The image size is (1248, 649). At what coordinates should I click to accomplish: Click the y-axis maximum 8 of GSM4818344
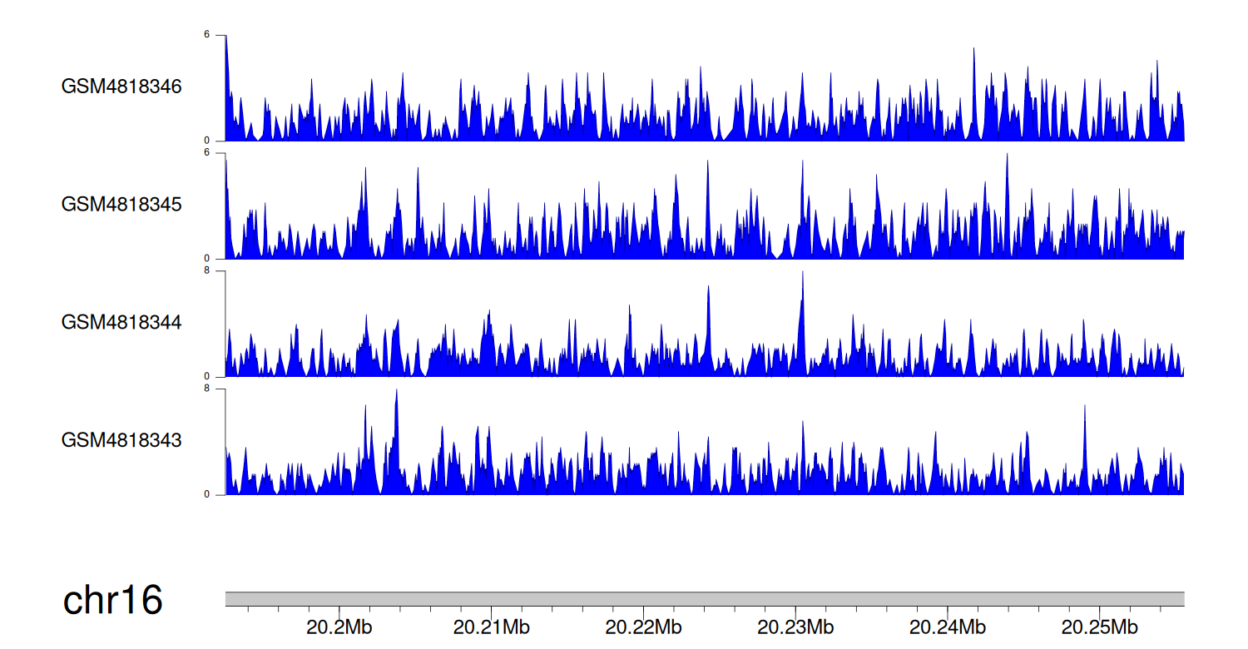[x=219, y=271]
